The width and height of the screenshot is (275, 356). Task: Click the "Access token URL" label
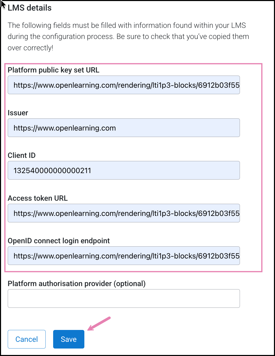(x=38, y=198)
